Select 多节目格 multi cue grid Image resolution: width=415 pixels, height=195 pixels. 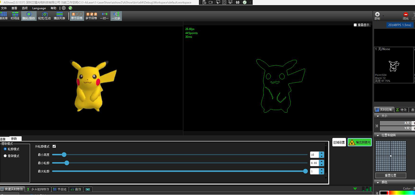(91, 16)
